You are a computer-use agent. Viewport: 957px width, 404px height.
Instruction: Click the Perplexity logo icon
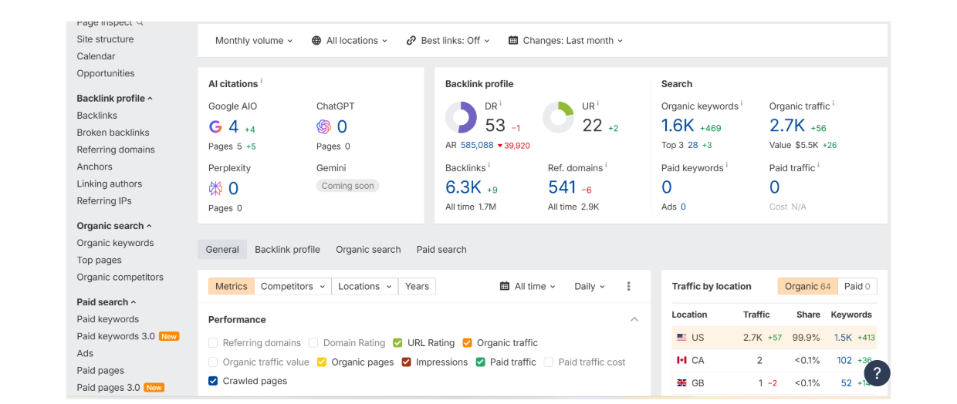[215, 188]
